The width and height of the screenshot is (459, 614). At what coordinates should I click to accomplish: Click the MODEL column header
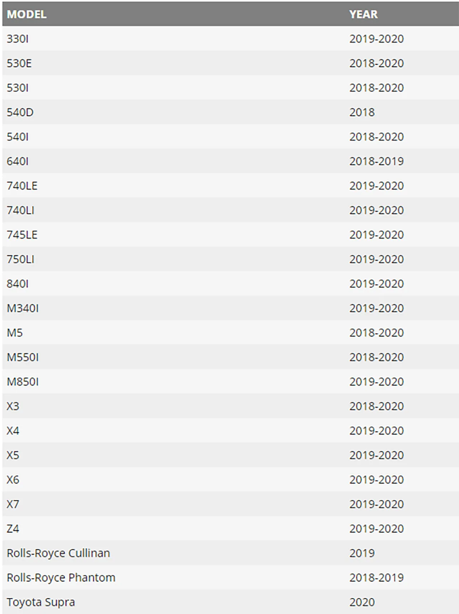click(27, 14)
